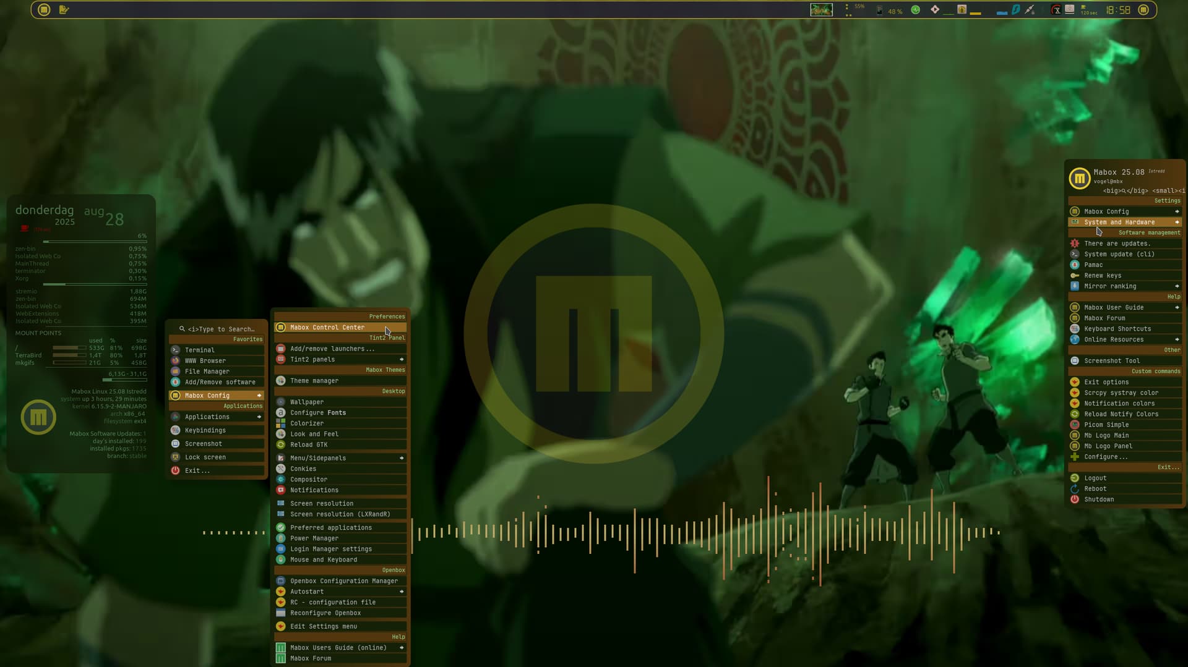This screenshot has width=1188, height=667.
Task: Click the Mabox logo at the panel's left end
Action: [x=44, y=10]
